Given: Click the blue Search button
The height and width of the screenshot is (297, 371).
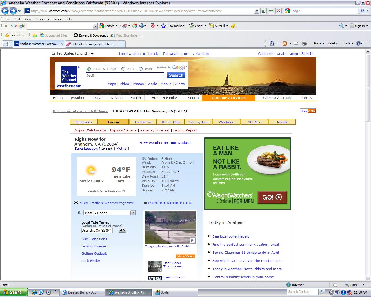Looking at the screenshot, I should coord(176,75).
